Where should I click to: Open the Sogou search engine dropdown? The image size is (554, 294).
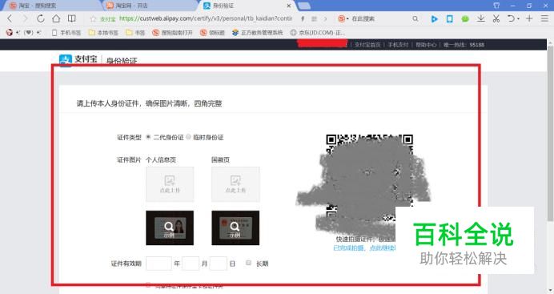[x=343, y=18]
